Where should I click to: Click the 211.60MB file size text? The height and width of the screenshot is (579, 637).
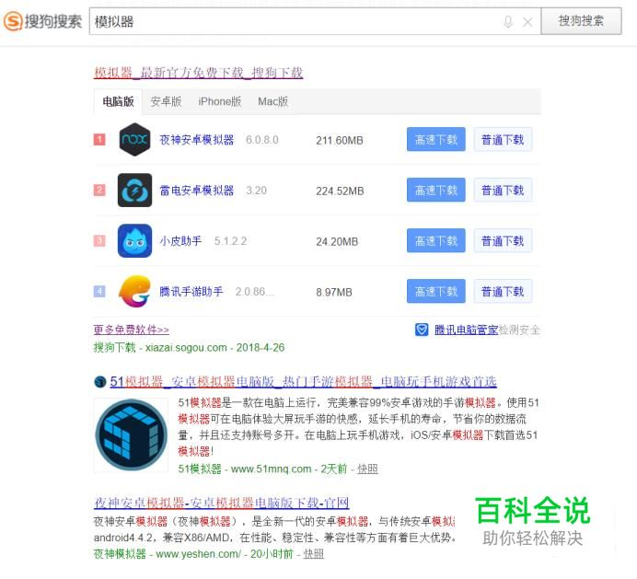pos(340,141)
